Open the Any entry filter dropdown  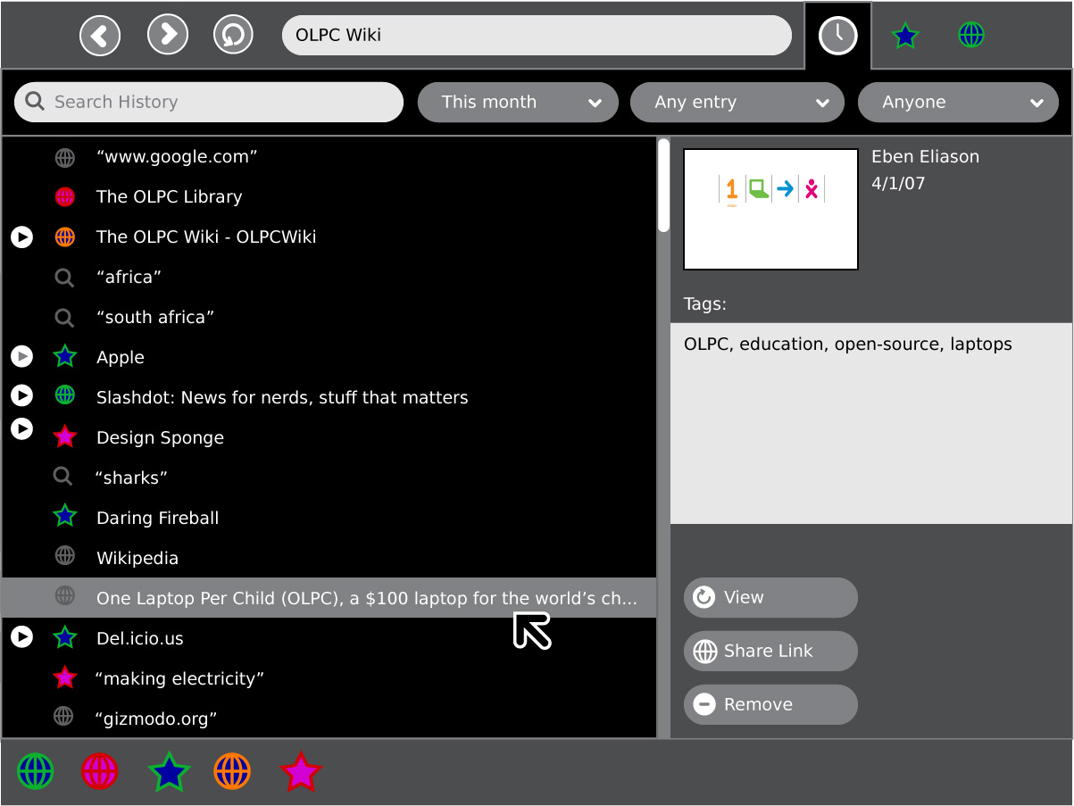(x=737, y=103)
